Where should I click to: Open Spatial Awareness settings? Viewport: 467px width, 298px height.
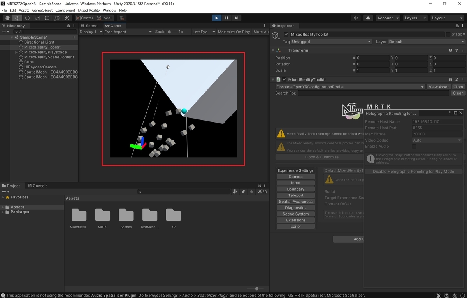(x=296, y=202)
